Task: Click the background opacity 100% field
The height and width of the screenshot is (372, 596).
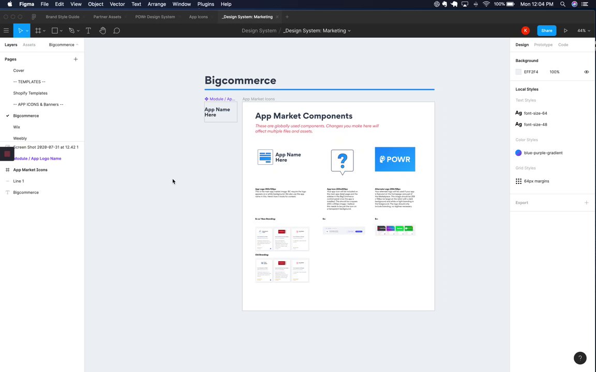Action: [555, 72]
